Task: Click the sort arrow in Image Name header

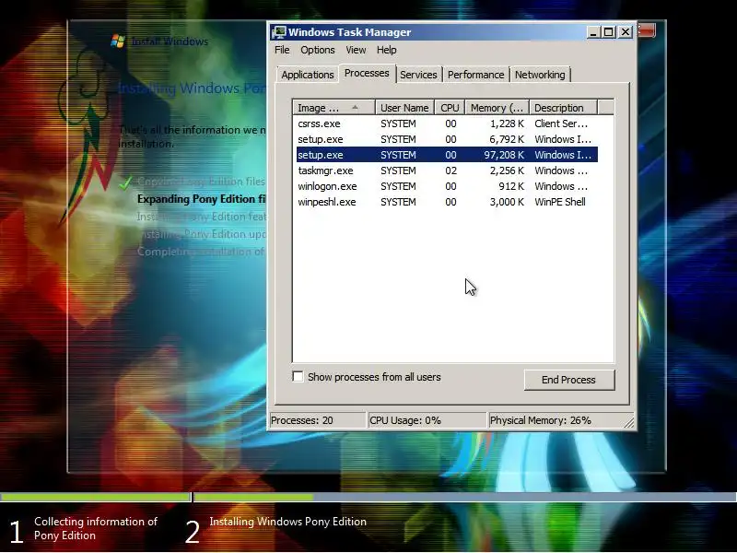Action: point(355,107)
